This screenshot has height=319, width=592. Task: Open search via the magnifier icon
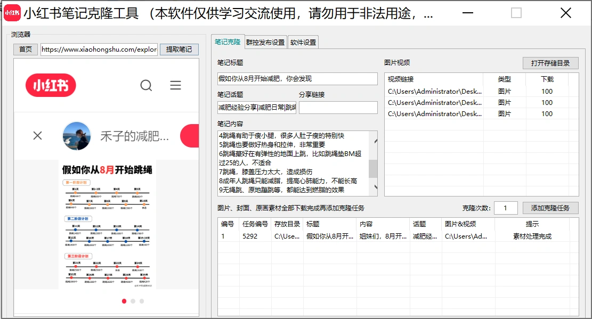point(146,85)
